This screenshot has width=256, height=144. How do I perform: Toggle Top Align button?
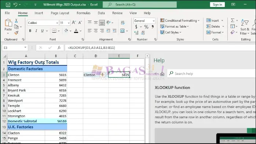coord(89,22)
